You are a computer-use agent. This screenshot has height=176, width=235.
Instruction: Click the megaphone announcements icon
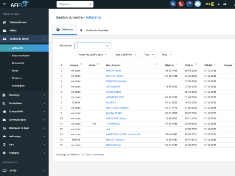click(225, 4)
